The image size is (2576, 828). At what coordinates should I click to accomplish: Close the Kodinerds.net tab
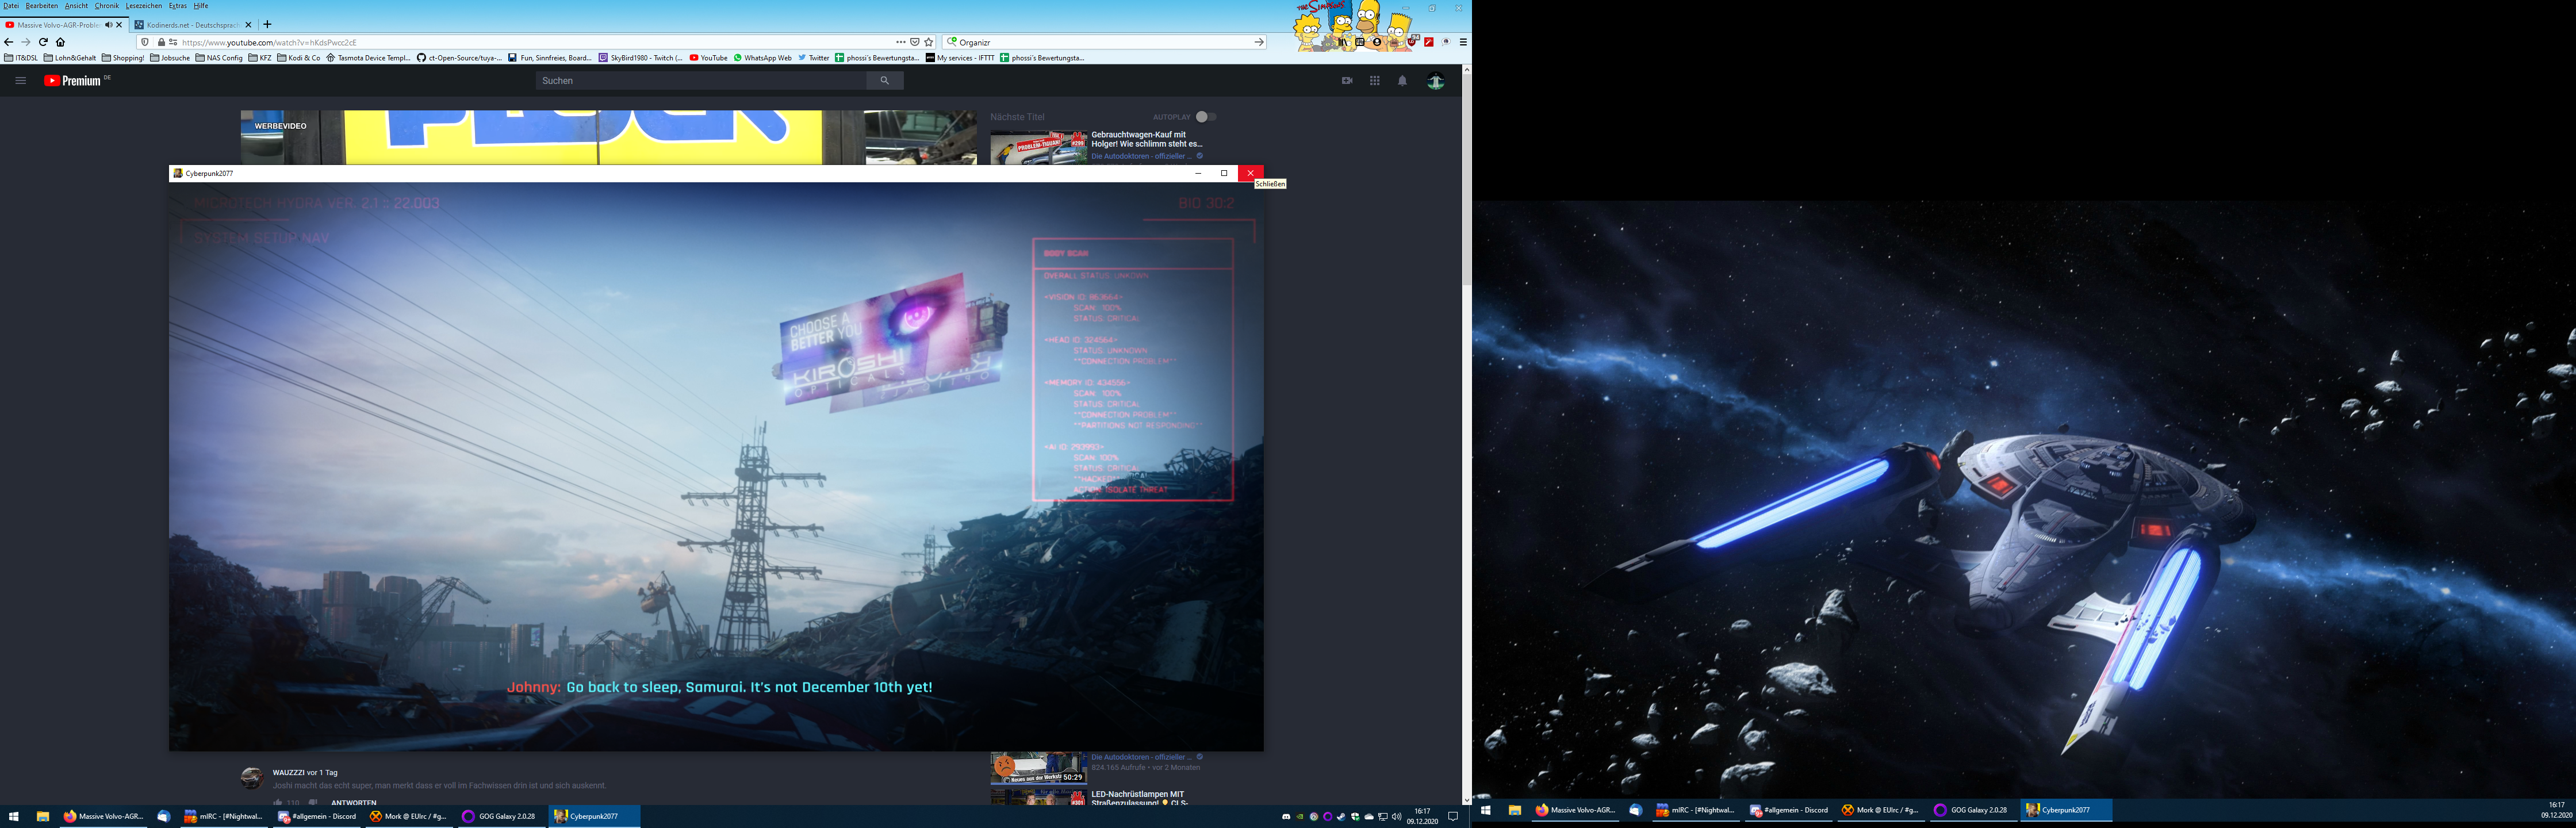click(249, 25)
